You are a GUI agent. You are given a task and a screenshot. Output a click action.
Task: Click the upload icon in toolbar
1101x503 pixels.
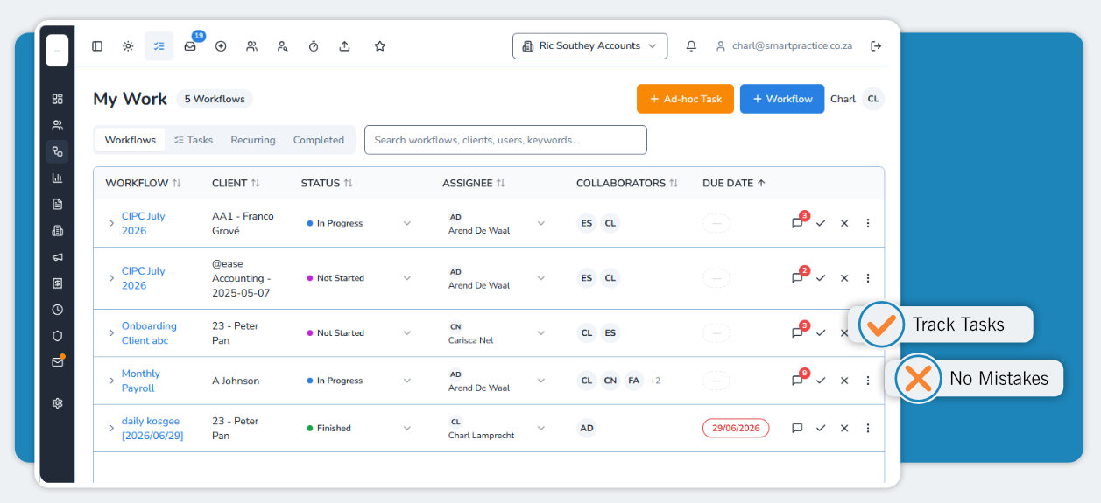[x=344, y=46]
